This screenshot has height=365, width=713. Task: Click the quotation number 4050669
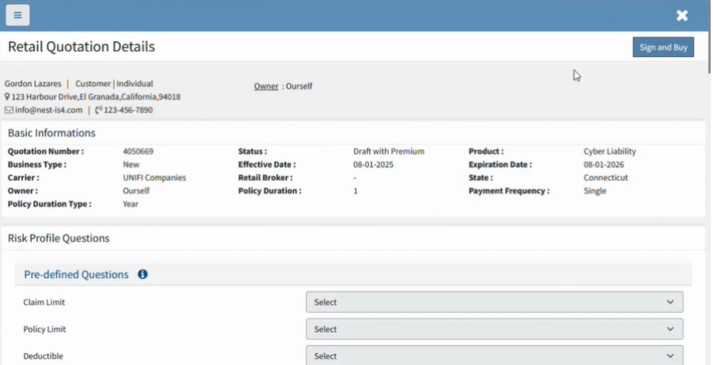tap(138, 152)
